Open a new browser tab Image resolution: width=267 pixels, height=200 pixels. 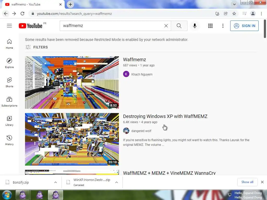70,4
